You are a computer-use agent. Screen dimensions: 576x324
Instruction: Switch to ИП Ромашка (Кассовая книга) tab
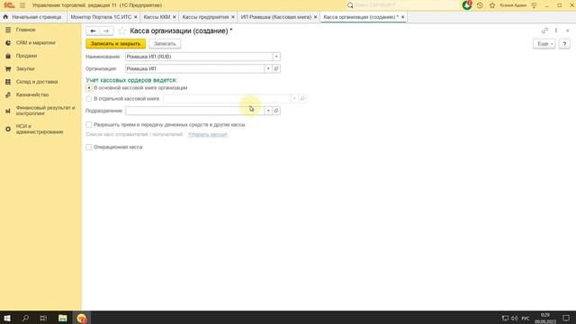276,17
